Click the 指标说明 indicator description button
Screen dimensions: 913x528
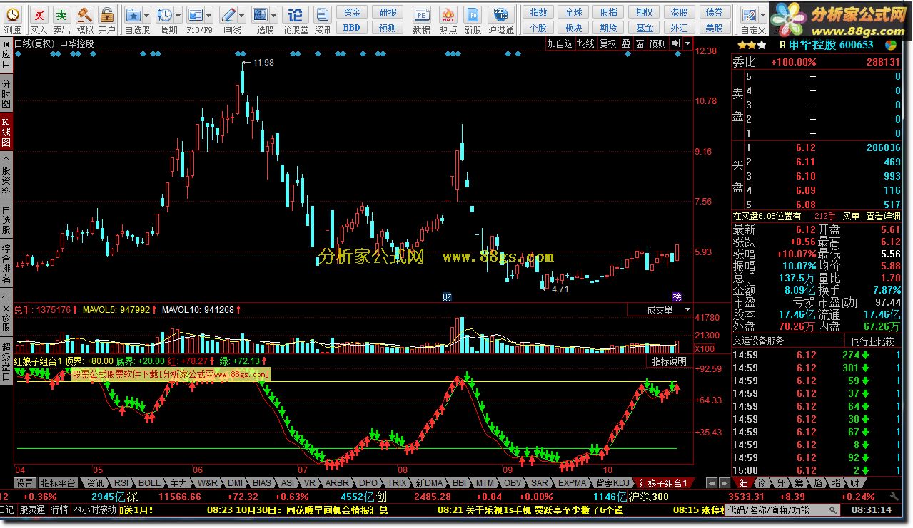tap(670, 361)
